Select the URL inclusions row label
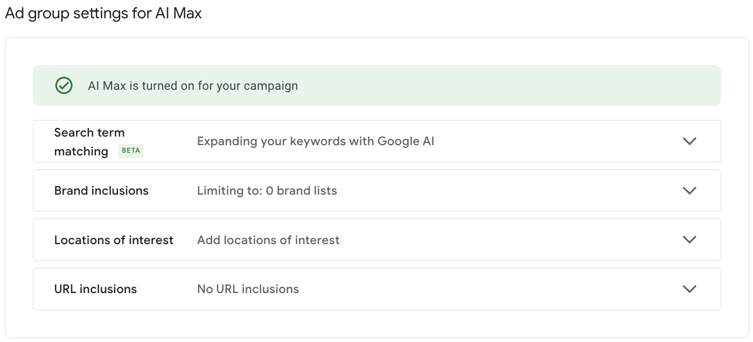Viewport: 753px width, 342px height. pyautogui.click(x=95, y=289)
